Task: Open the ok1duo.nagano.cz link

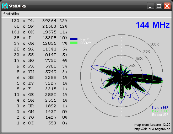Action: tap(152, 129)
